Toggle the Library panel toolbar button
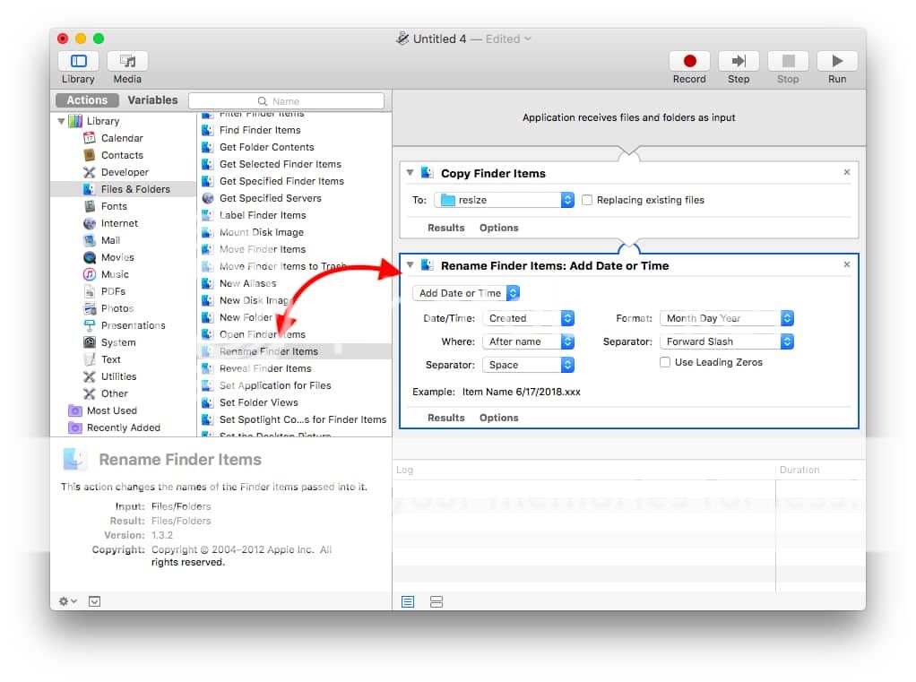This screenshot has width=916, height=682. click(x=78, y=61)
